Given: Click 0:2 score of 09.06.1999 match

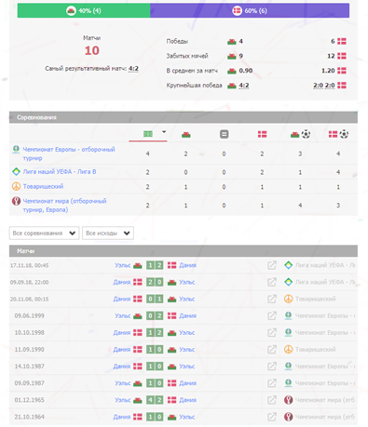Looking at the screenshot, I should (155, 315).
